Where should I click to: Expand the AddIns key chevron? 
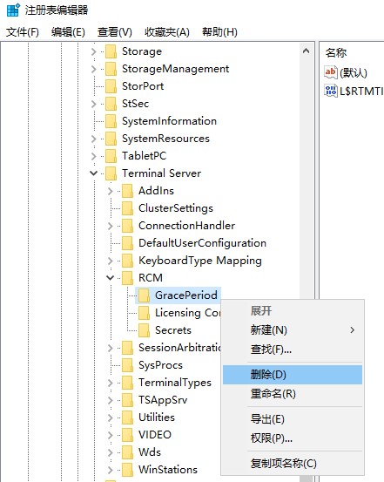pyautogui.click(x=111, y=191)
